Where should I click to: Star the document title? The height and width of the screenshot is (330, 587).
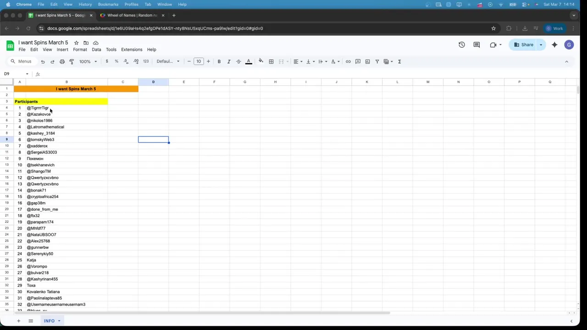tap(76, 43)
